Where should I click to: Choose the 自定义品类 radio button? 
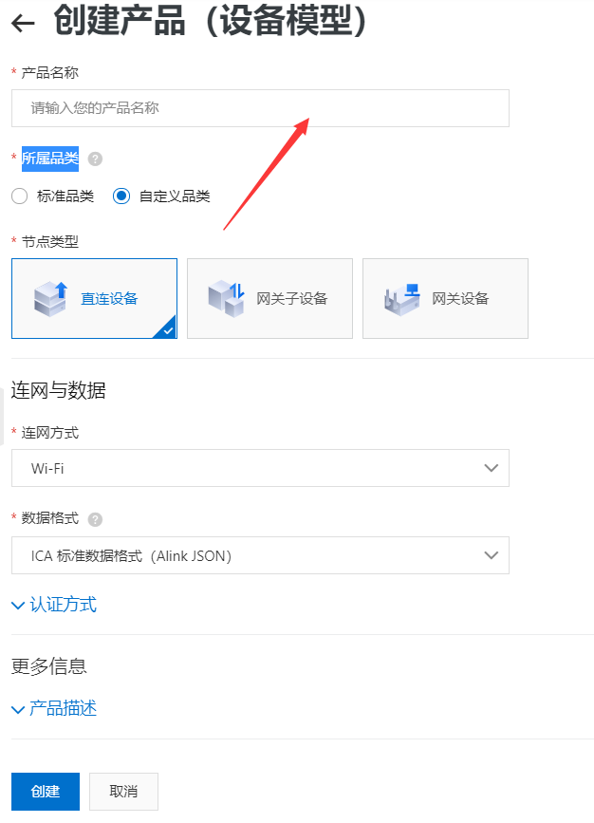[x=121, y=196]
